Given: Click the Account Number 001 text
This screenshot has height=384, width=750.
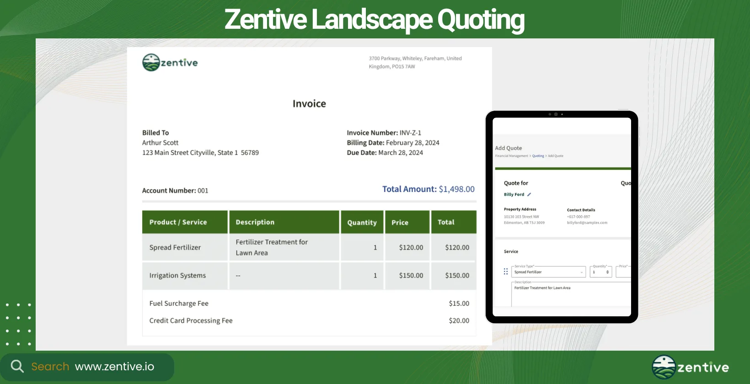Looking at the screenshot, I should 175,191.
